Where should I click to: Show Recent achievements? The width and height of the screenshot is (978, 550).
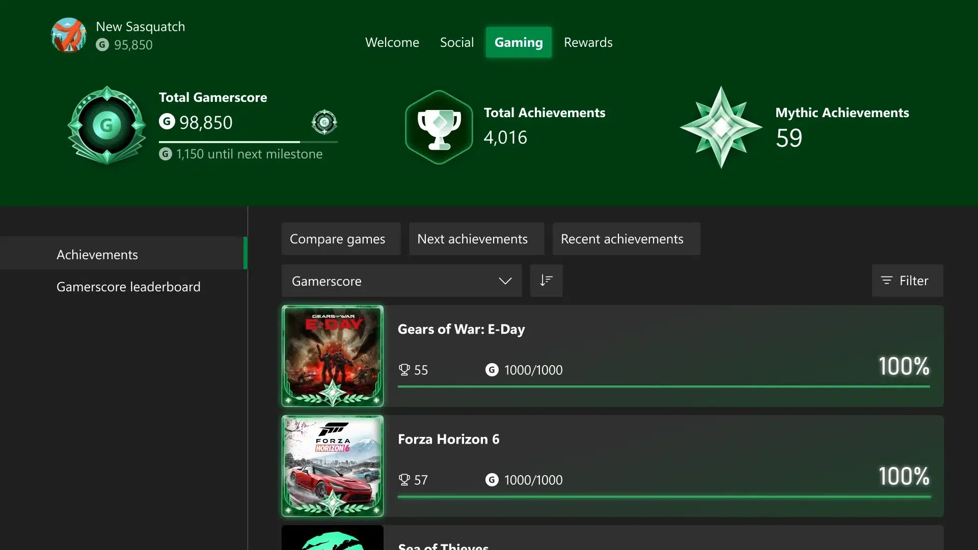(x=627, y=239)
